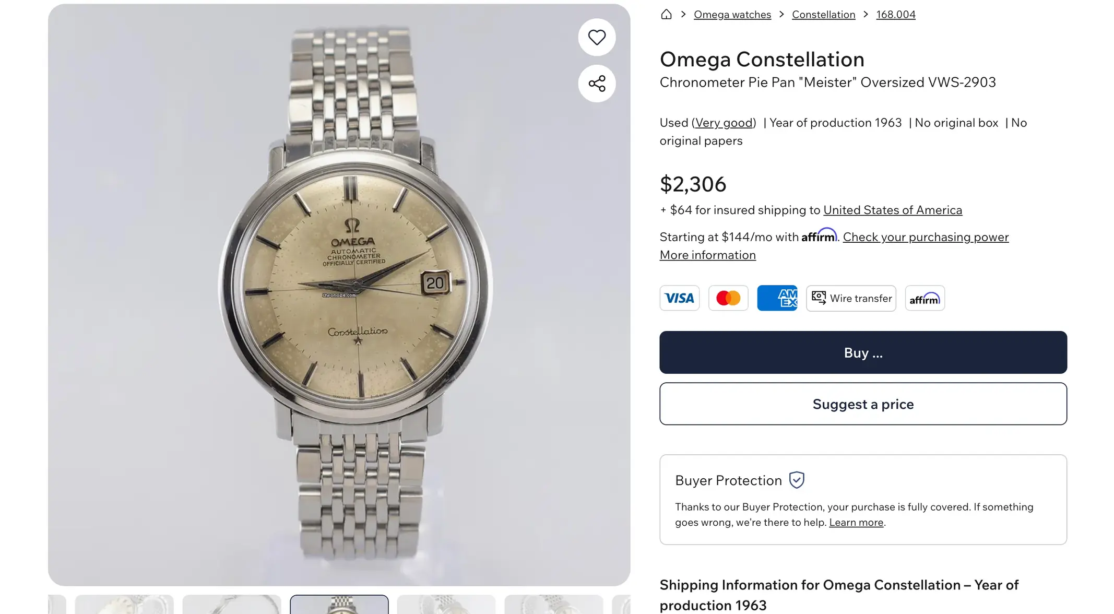This screenshot has height=614, width=1114.
Task: Go to home via breadcrumb house icon
Action: [x=666, y=14]
